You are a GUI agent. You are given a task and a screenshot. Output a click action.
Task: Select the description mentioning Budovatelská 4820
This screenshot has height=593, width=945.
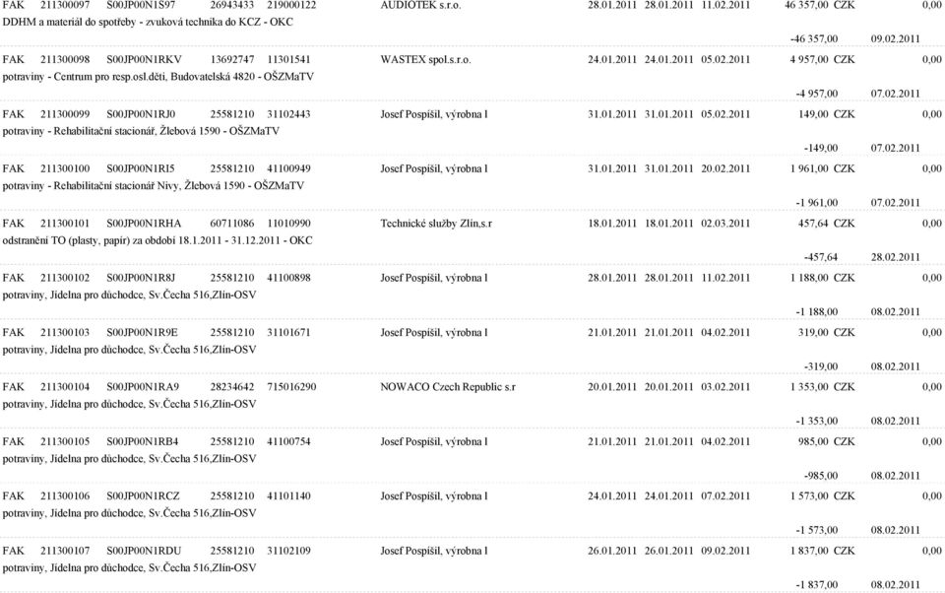157,77
